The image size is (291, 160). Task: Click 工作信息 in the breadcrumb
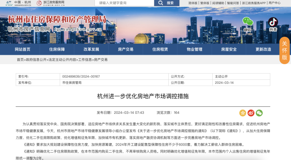[x=85, y=59]
